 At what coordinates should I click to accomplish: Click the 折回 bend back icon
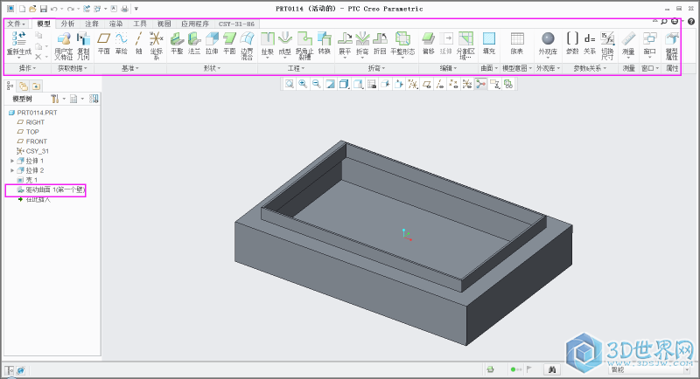(x=380, y=39)
